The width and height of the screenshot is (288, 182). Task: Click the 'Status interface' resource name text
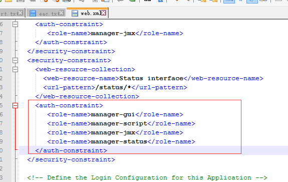[x=151, y=78]
